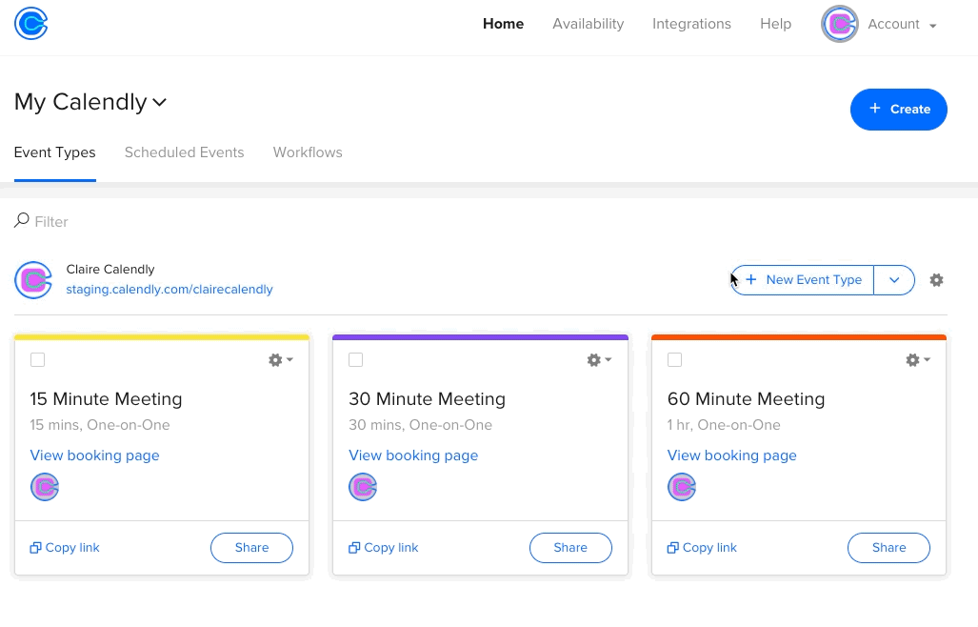Click the filter search magnifier icon
This screenshot has width=978, height=627.
click(x=21, y=221)
